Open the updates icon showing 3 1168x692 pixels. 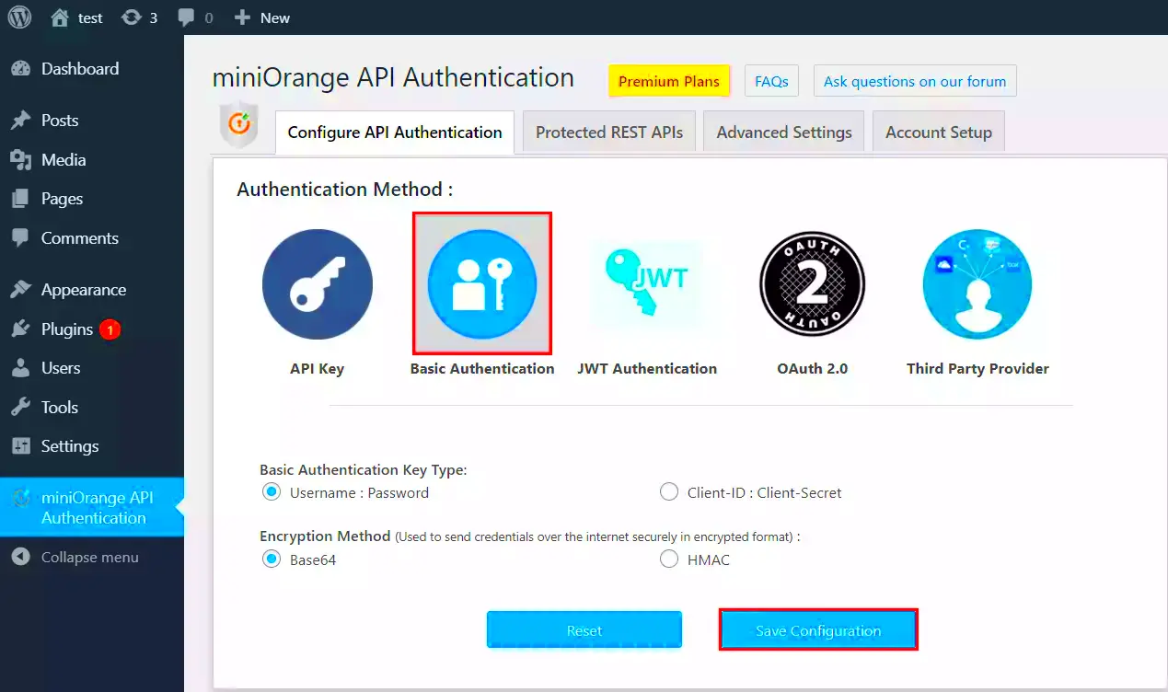pos(132,17)
